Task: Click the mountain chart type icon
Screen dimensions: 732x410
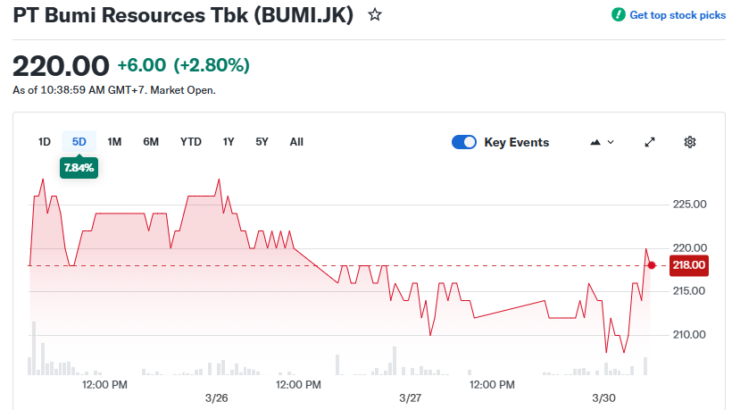Action: pyautogui.click(x=595, y=142)
